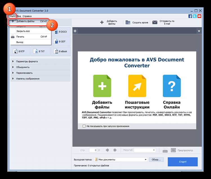Screen dimensions: 211x179
Task: Click the Обзор... browse button
Action: 156,160
